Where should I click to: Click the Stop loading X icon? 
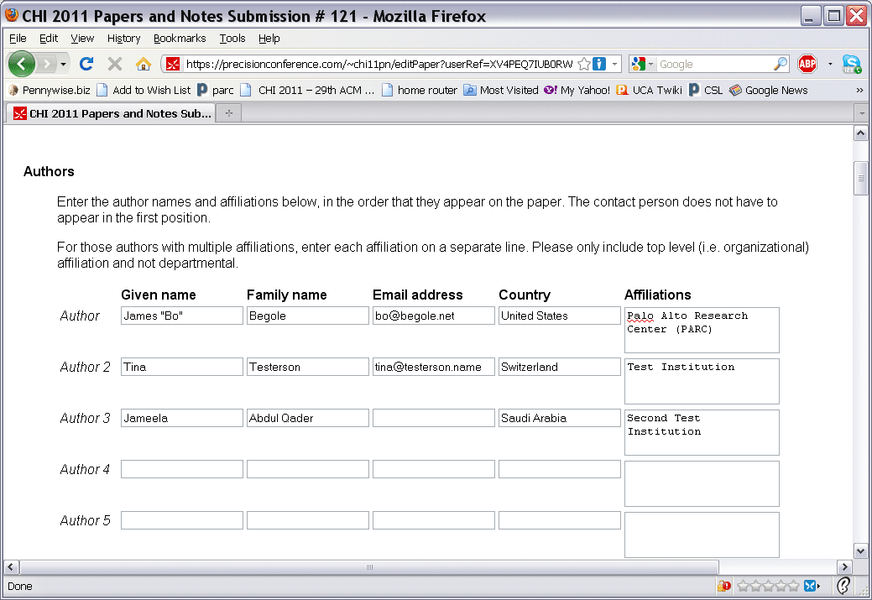[115, 64]
